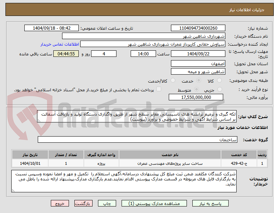The height and width of the screenshot is (213, 274).
Task: Click the شماره نیاز field 1104094734000260
Action: pos(198,28)
